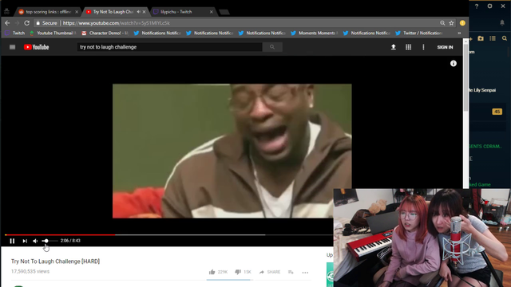This screenshot has width=511, height=287.
Task: Close the lilypichu - Twitch tab
Action: [211, 12]
